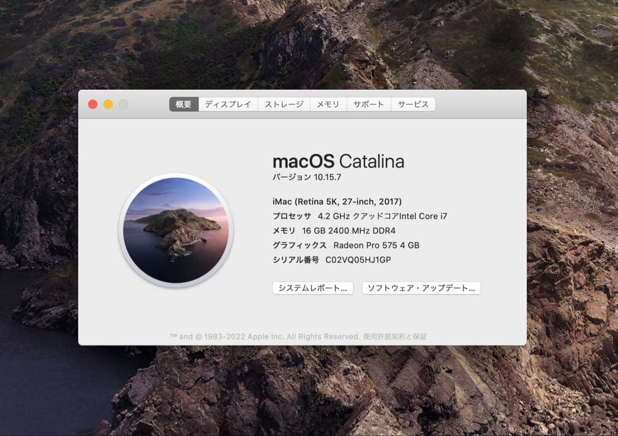The width and height of the screenshot is (618, 436).
Task: Click the システムレポート button
Action: tap(312, 288)
